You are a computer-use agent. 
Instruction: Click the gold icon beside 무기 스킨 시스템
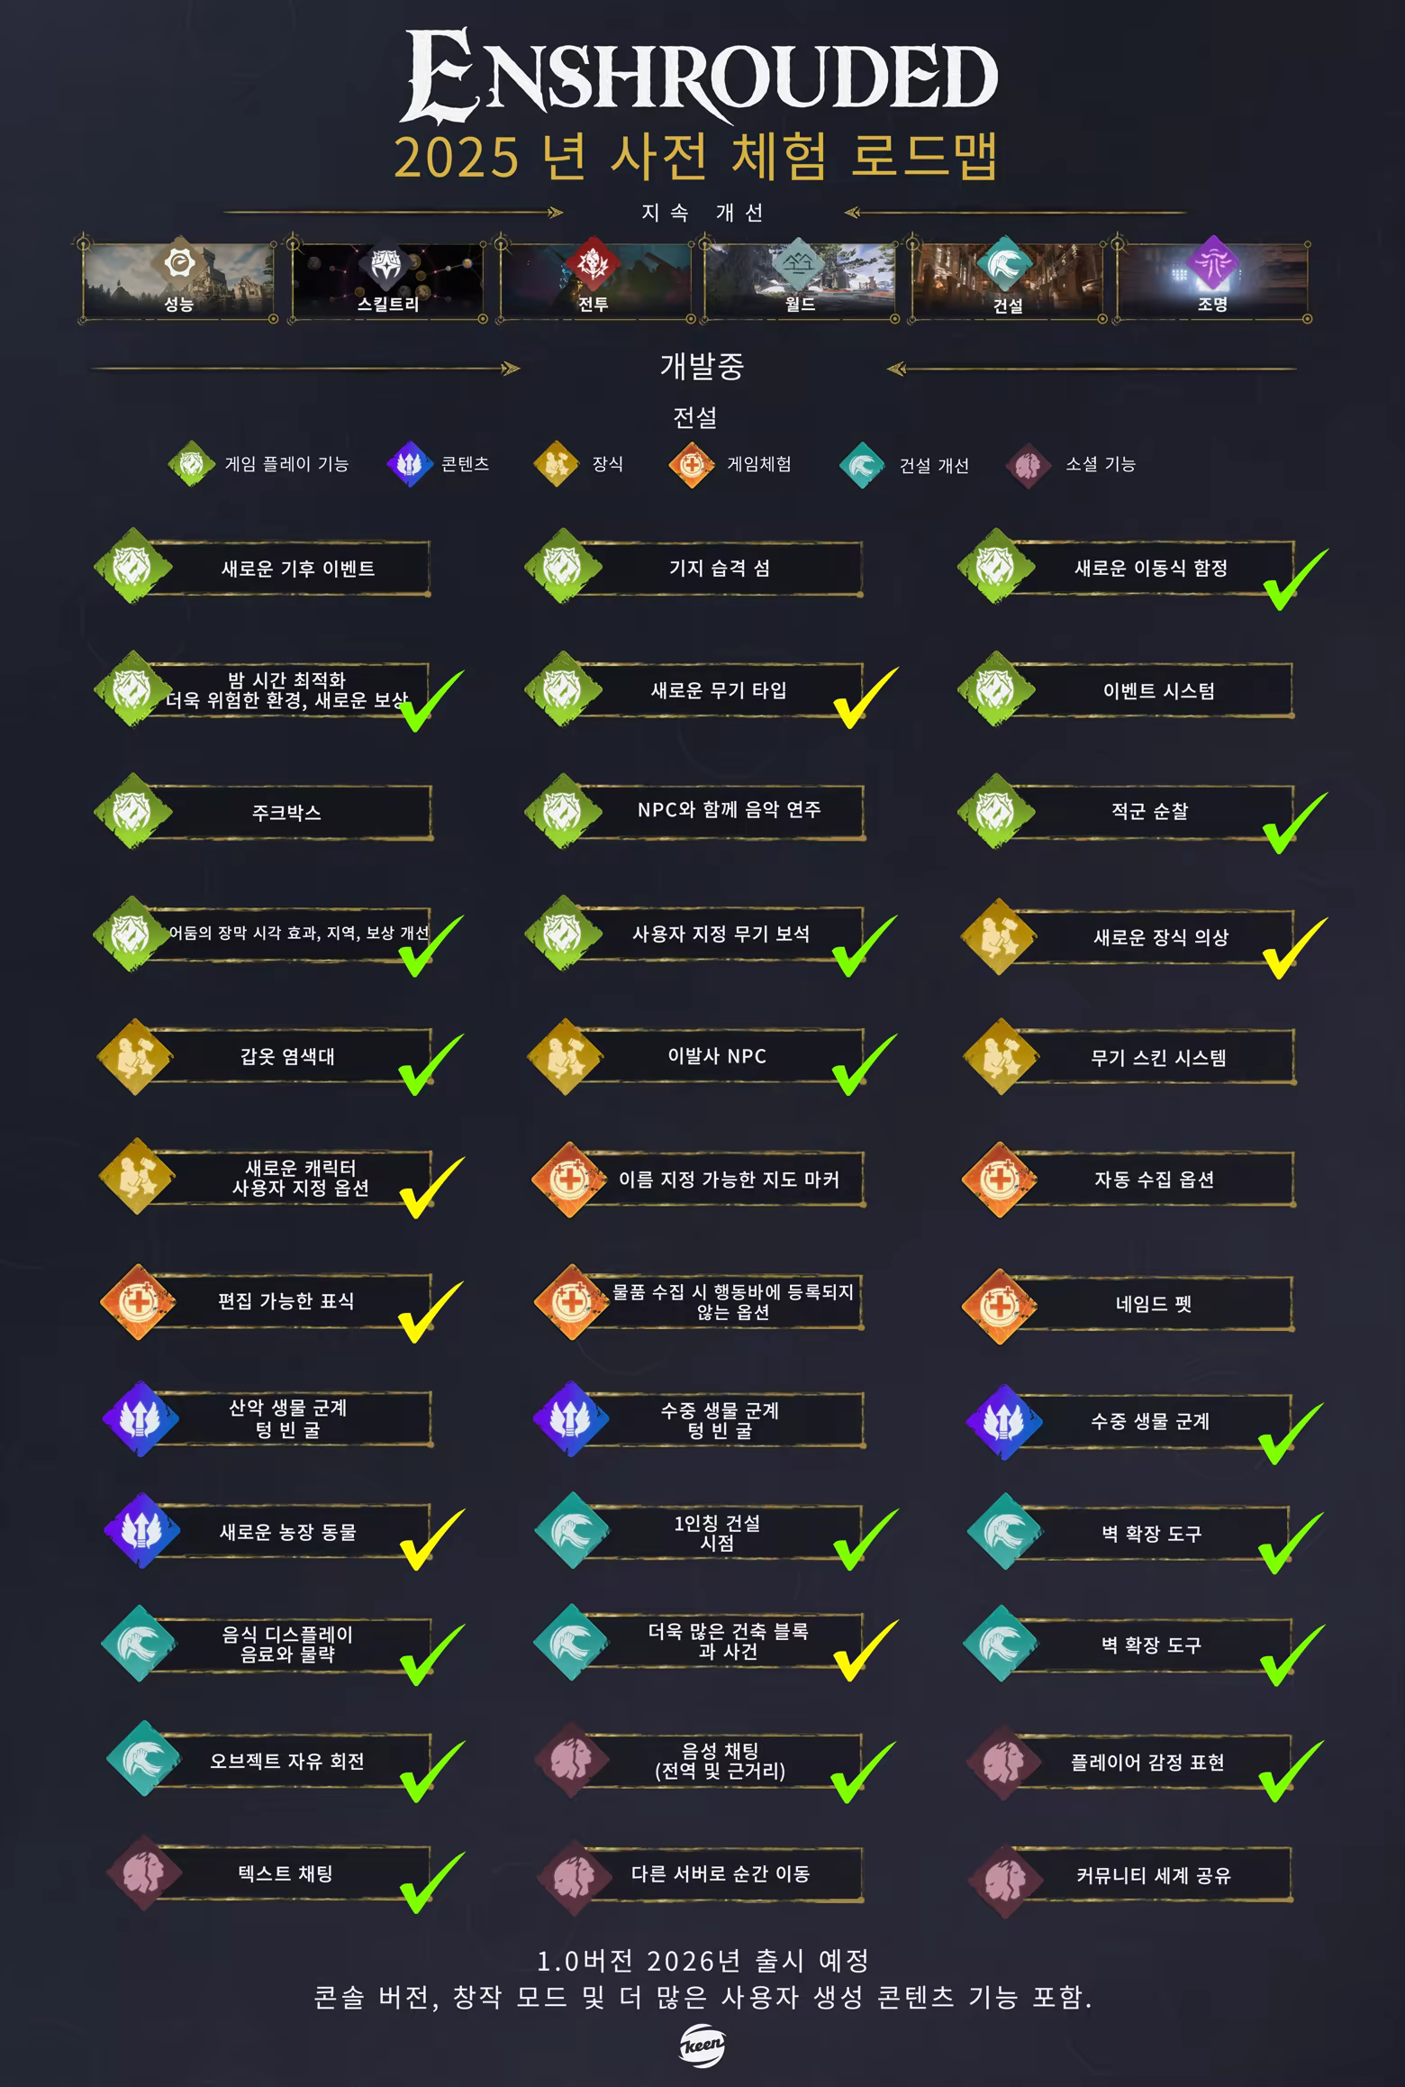1000,1057
